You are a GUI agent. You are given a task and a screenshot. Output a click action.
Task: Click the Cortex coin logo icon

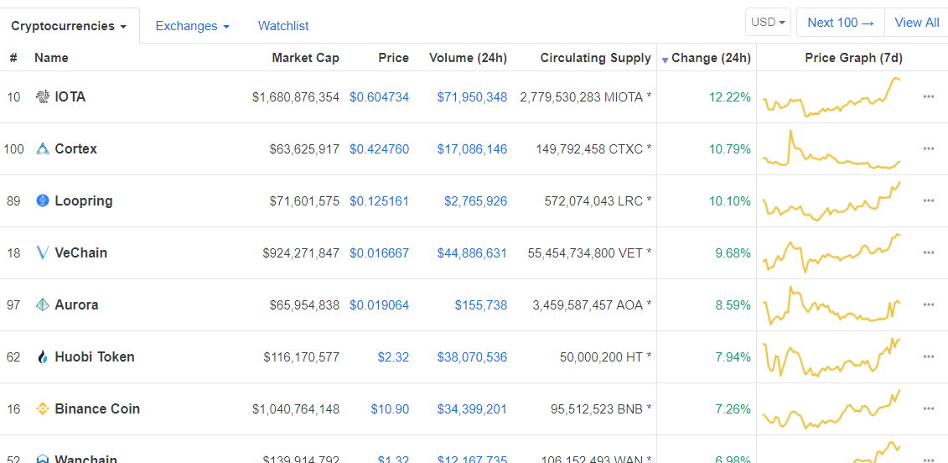42,149
